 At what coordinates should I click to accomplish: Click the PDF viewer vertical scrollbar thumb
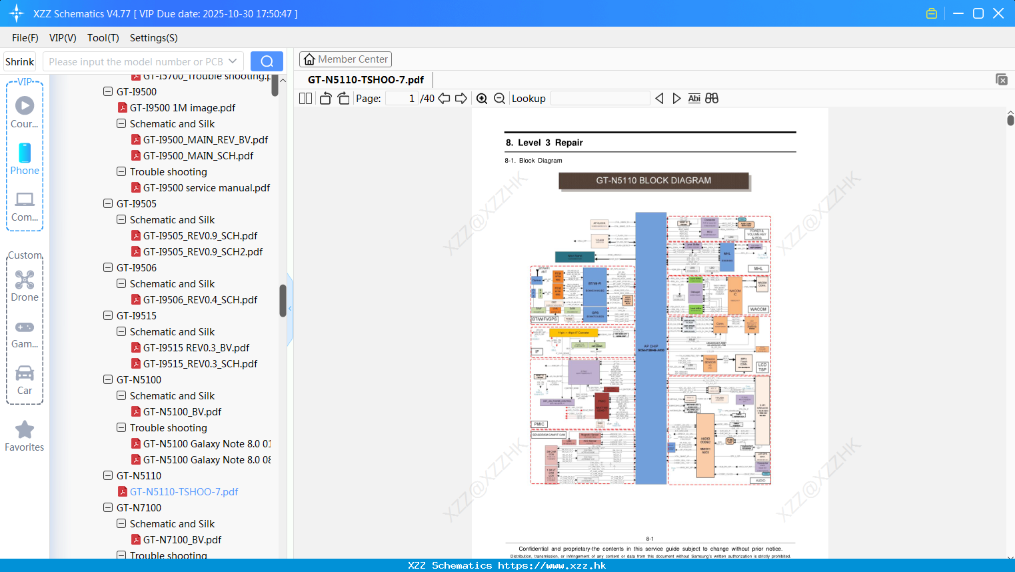(x=1010, y=120)
